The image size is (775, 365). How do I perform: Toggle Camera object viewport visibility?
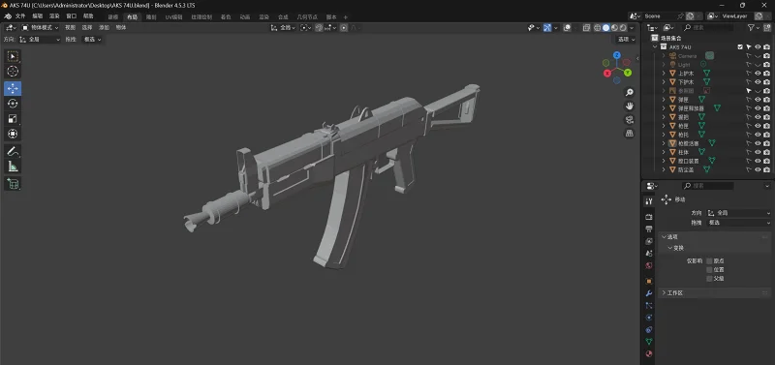(x=758, y=56)
